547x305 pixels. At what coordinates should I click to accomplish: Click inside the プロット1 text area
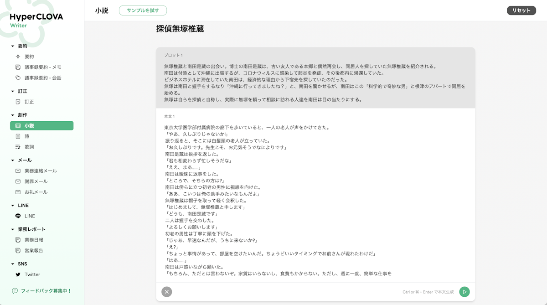[315, 83]
